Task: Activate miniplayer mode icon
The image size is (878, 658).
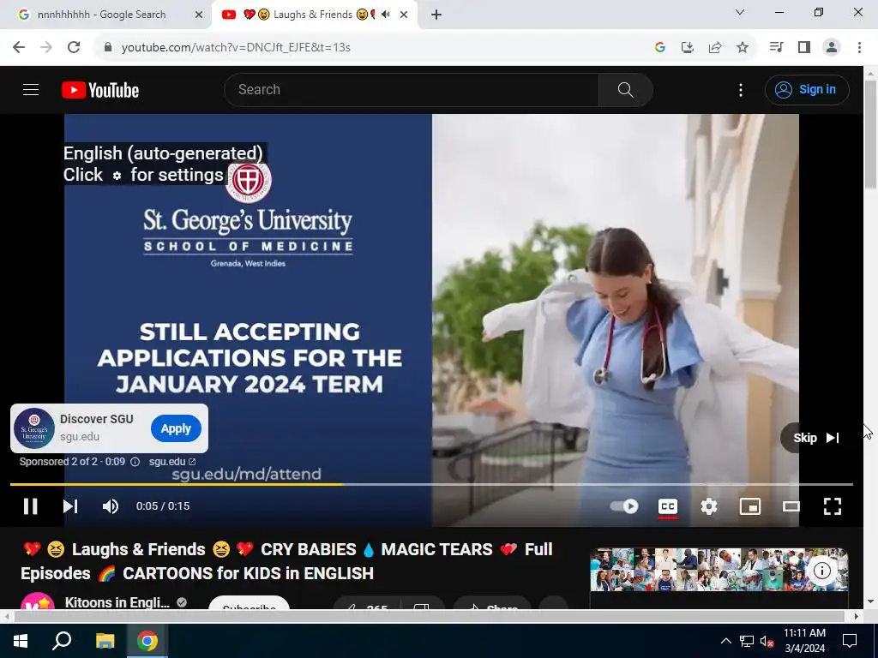Action: 749,505
